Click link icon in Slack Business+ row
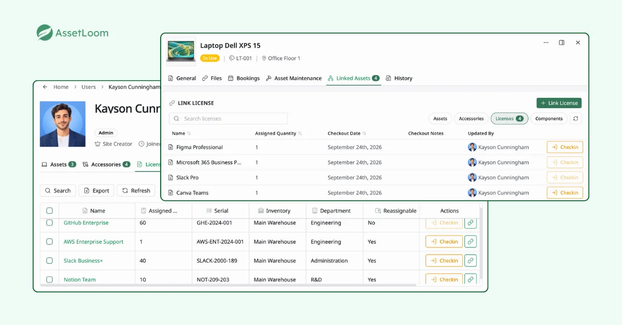The height and width of the screenshot is (325, 622). pyautogui.click(x=470, y=261)
